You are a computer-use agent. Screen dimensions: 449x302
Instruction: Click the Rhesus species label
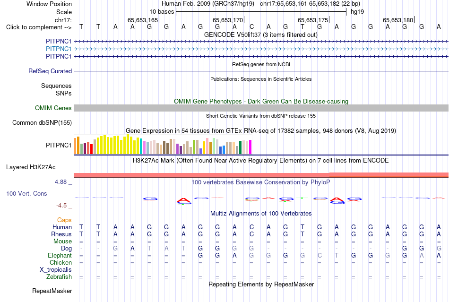click(x=61, y=234)
